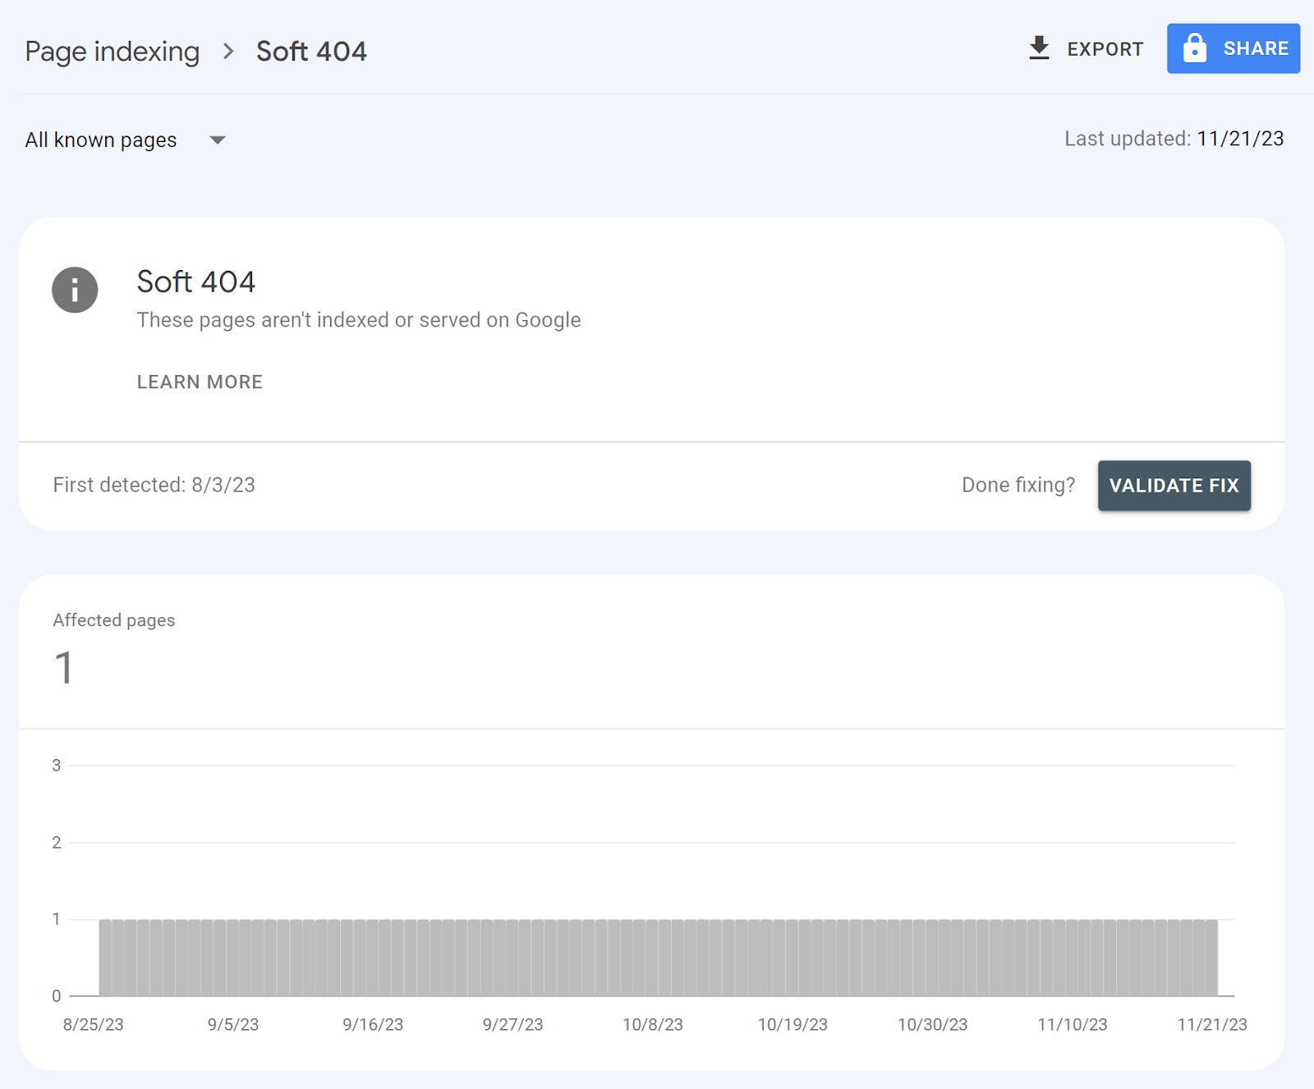Click the chart bar above 10/8/23
This screenshot has height=1089, width=1314.
pyautogui.click(x=653, y=958)
